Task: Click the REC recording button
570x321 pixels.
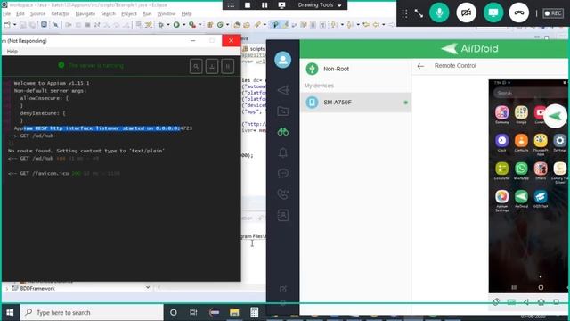Action: 553,13
